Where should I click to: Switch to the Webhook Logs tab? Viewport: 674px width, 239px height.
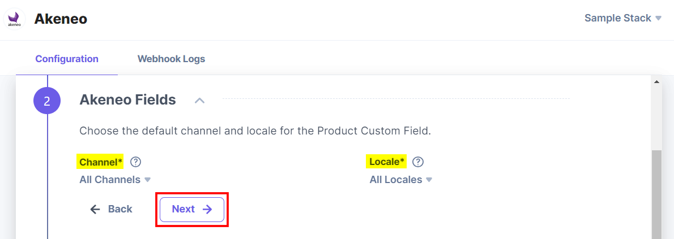click(171, 59)
